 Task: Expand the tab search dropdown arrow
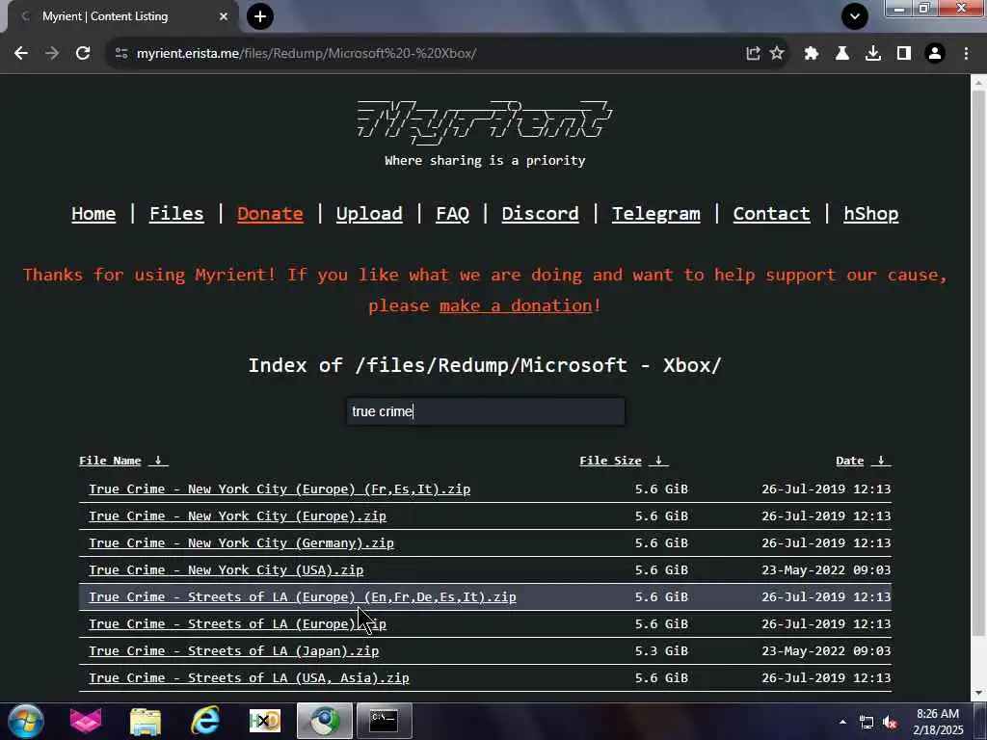click(x=855, y=16)
